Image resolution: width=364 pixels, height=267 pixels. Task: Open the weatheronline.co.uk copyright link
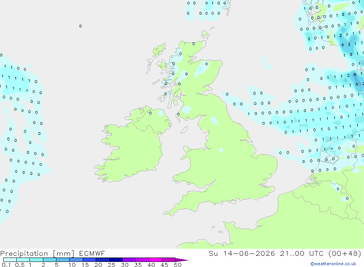pos(333,264)
